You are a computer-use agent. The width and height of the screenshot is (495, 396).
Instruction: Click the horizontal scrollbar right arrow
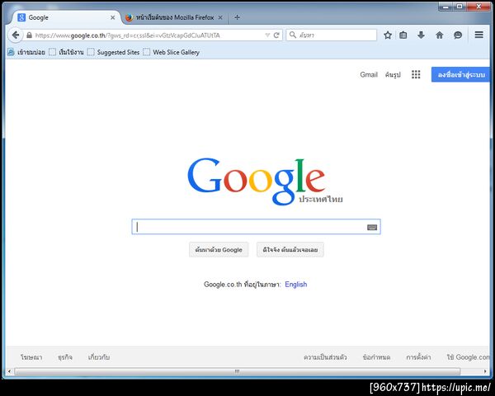click(x=485, y=371)
